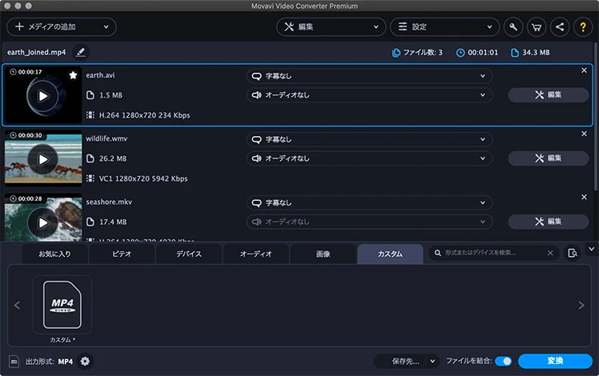Open output format settings gear

(x=85, y=361)
